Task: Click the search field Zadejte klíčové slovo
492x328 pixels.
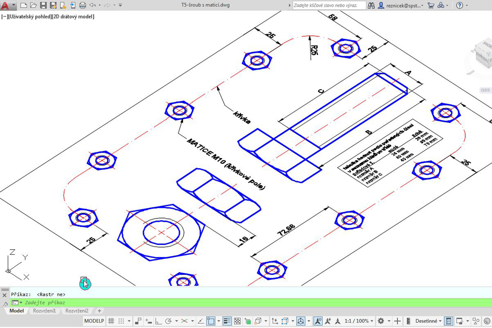Action: tap(329, 5)
